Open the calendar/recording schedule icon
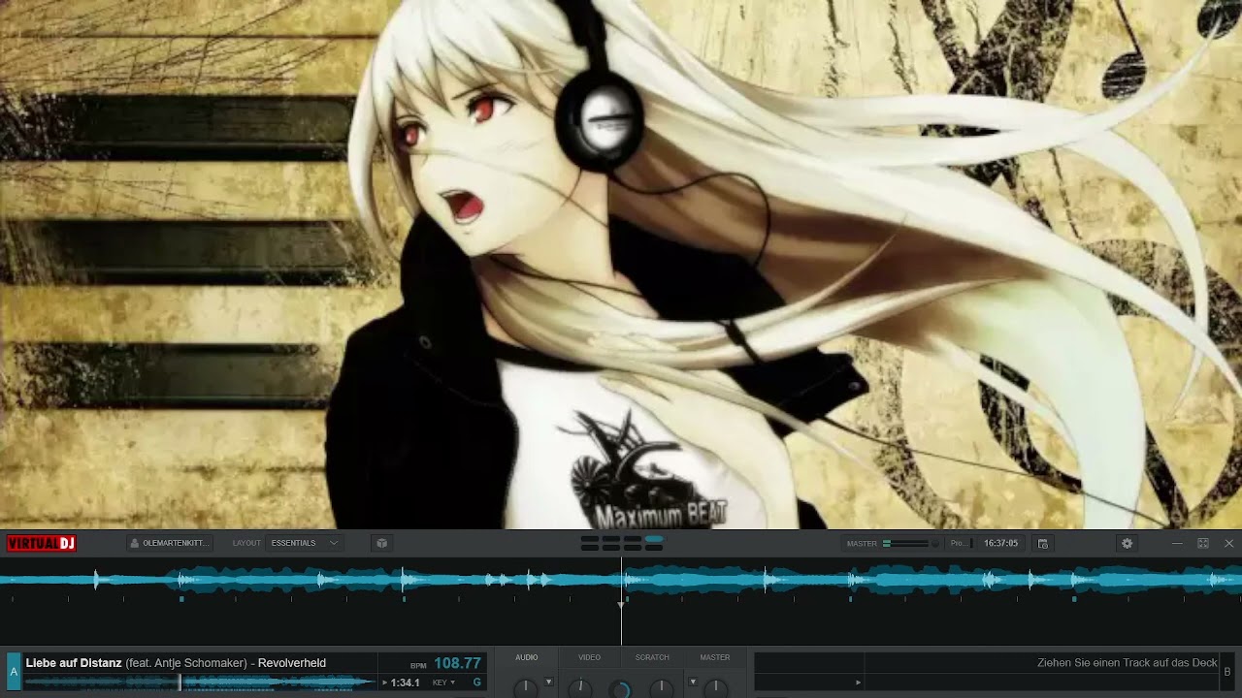Screen dimensions: 1242x698 pyautogui.click(x=1043, y=544)
